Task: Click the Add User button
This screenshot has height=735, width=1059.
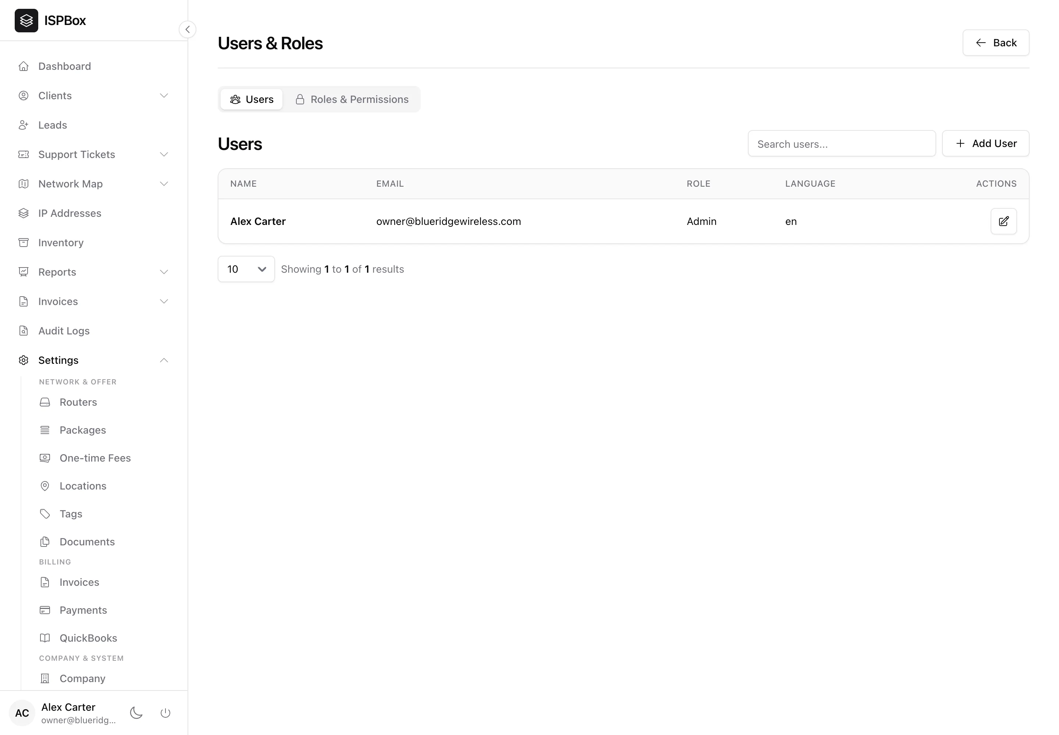Action: coord(986,144)
